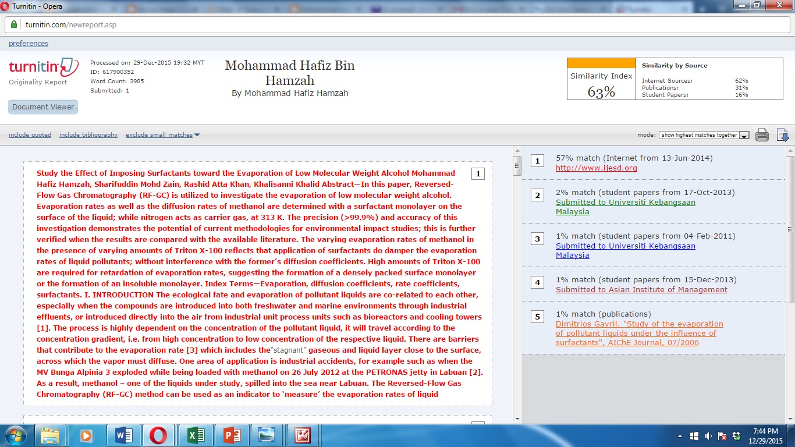The width and height of the screenshot is (795, 447).
Task: Open the 04-Feb-2011 Universiti Kebangsaan Malaysia source link
Action: pyautogui.click(x=626, y=251)
